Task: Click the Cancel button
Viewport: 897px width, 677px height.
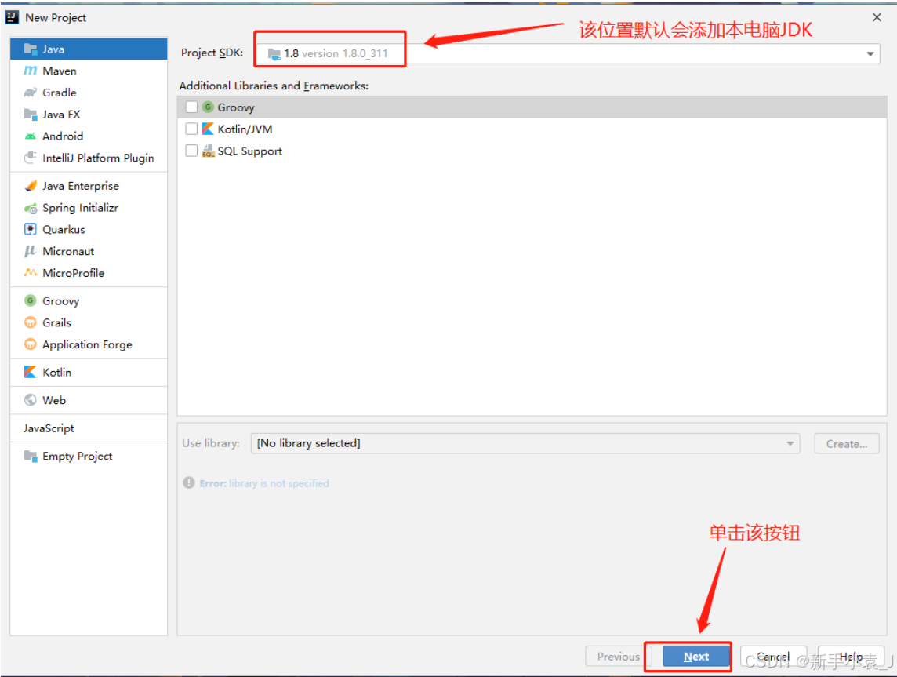Action: click(x=773, y=657)
